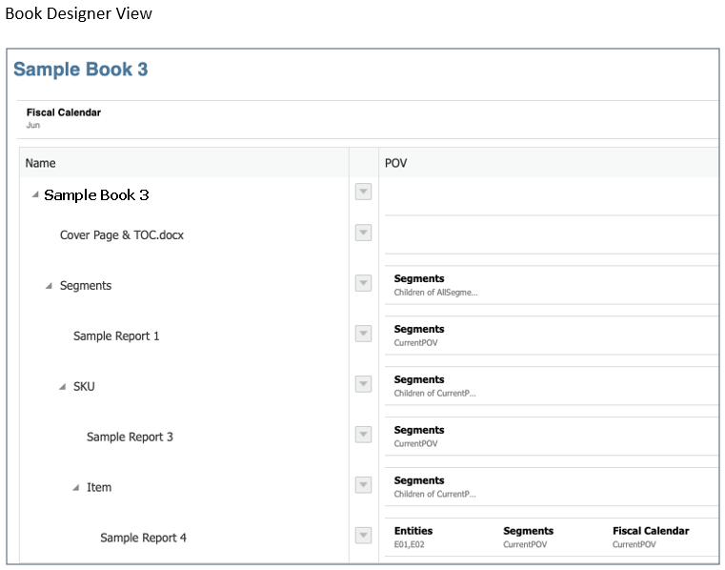Collapse the Sample Book 3 tree node

(35, 195)
